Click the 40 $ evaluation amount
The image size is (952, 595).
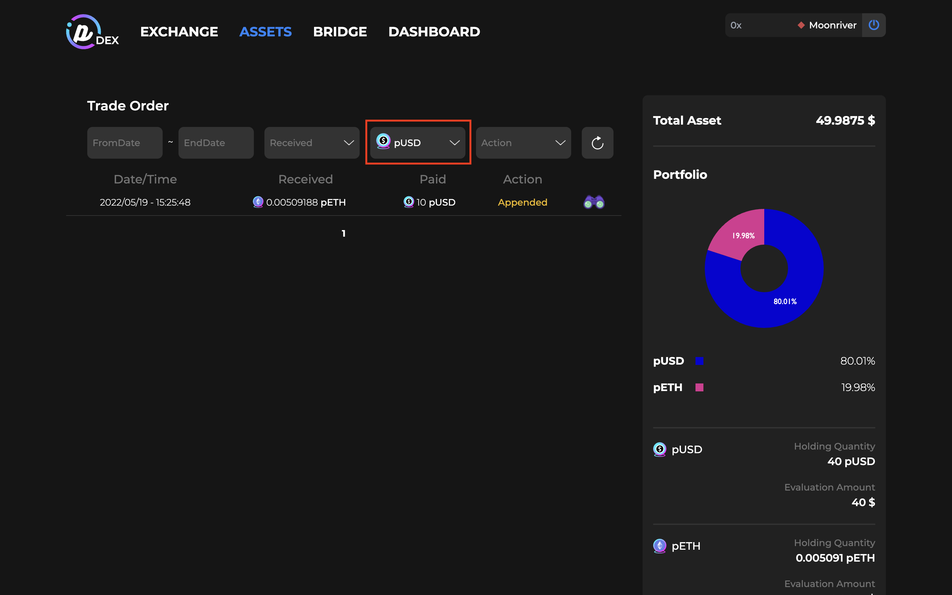863,502
